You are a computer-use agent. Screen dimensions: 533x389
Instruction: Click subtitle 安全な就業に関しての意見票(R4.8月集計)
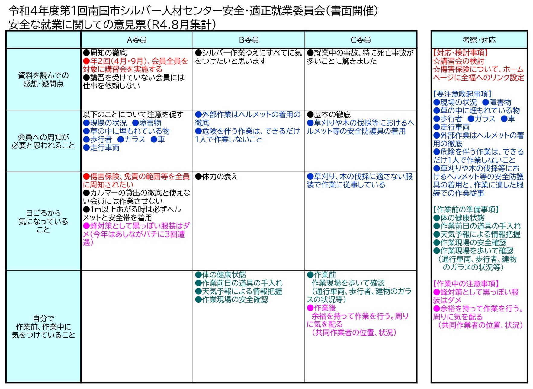pyautogui.click(x=112, y=24)
